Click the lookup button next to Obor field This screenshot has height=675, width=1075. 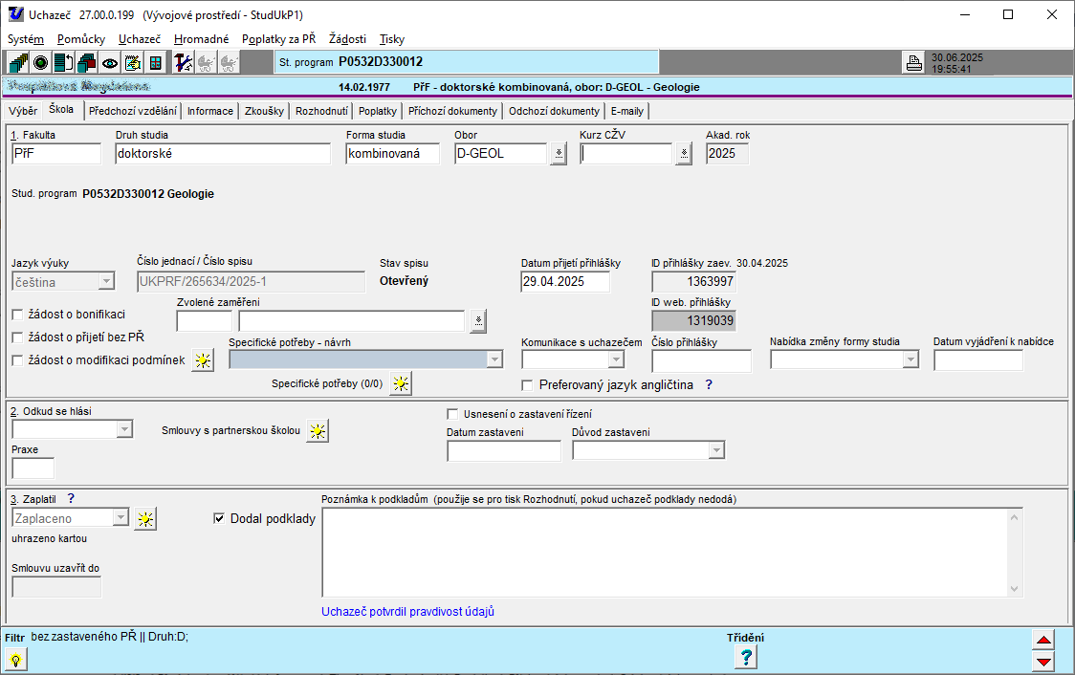559,154
